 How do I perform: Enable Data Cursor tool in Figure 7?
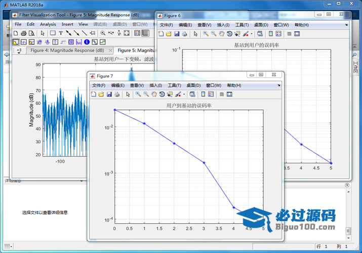[x=170, y=94]
